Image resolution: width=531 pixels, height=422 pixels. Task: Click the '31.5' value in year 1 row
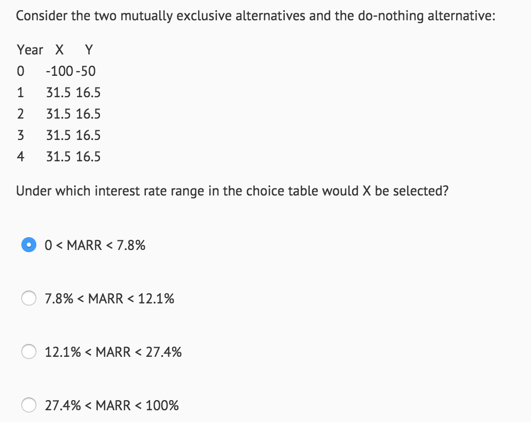(58, 92)
